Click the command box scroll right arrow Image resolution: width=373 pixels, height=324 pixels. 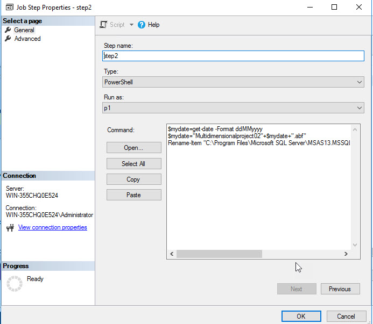346,254
